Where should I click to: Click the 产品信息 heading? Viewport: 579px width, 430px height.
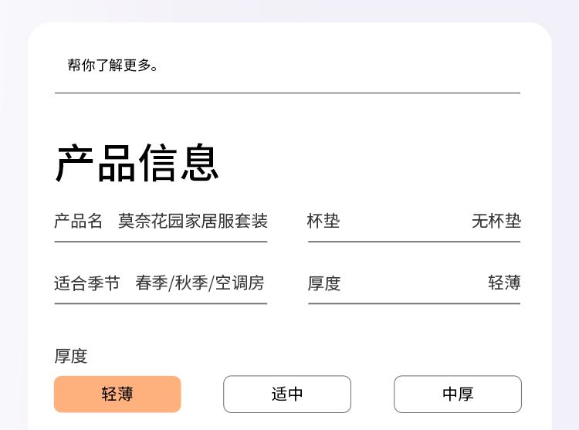pyautogui.click(x=137, y=163)
